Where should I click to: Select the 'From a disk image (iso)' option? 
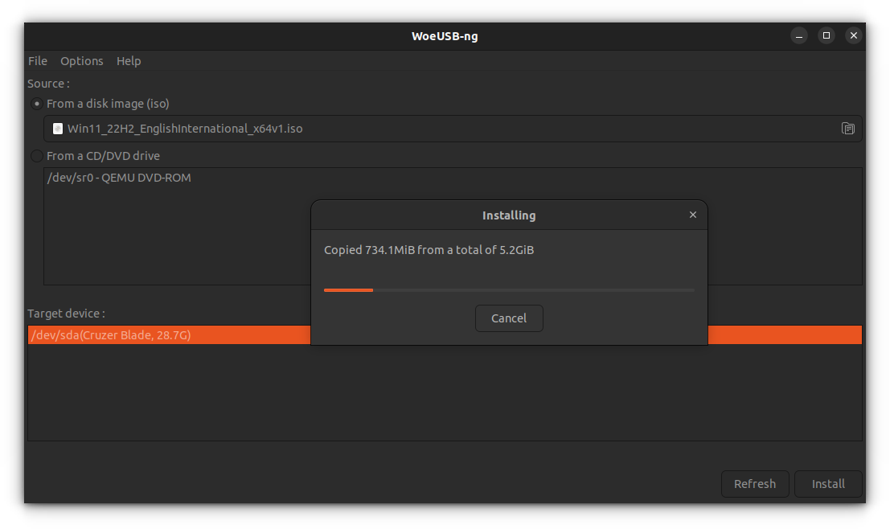pos(36,103)
